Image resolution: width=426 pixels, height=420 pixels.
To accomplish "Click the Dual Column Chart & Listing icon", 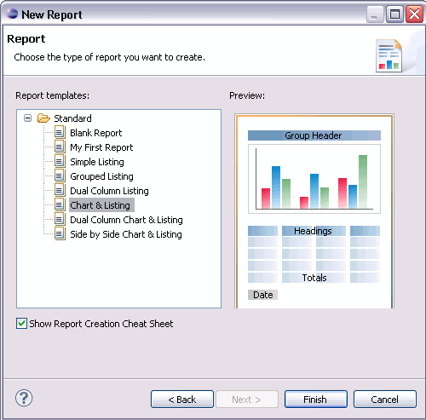I will (60, 219).
